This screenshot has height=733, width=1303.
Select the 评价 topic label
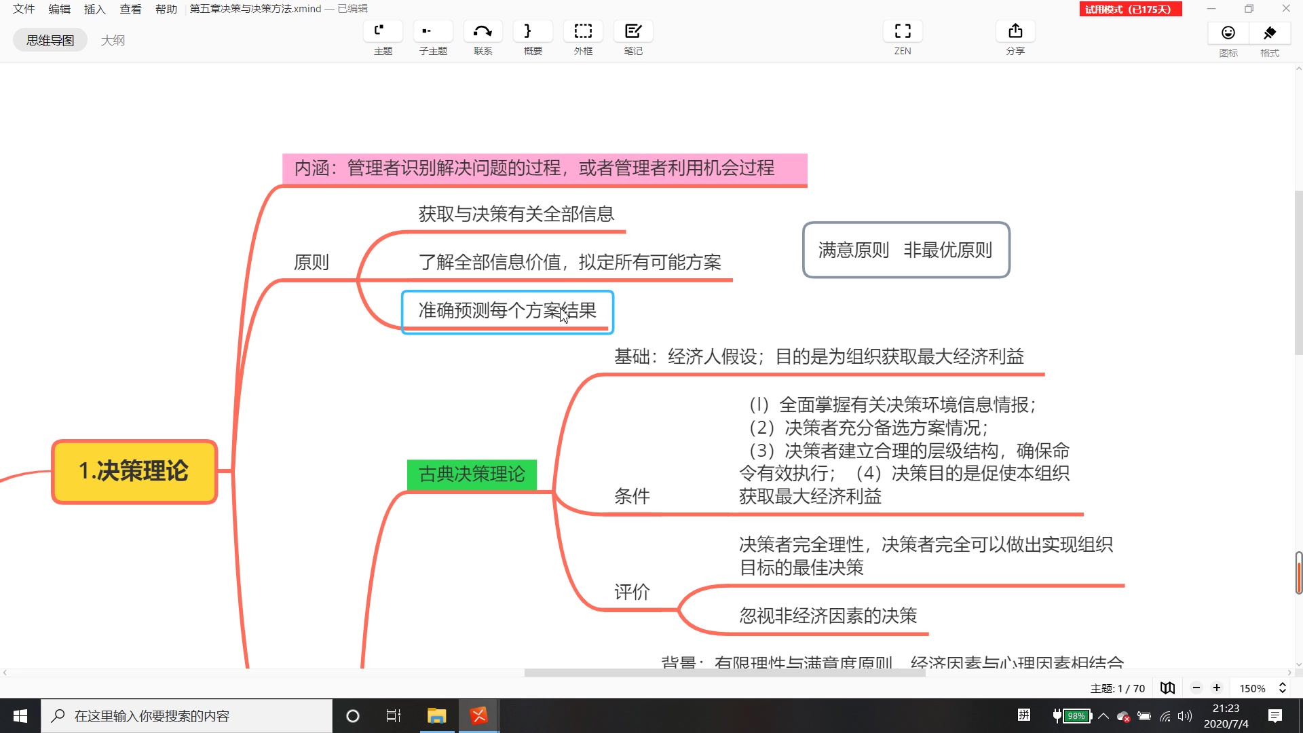[632, 592]
